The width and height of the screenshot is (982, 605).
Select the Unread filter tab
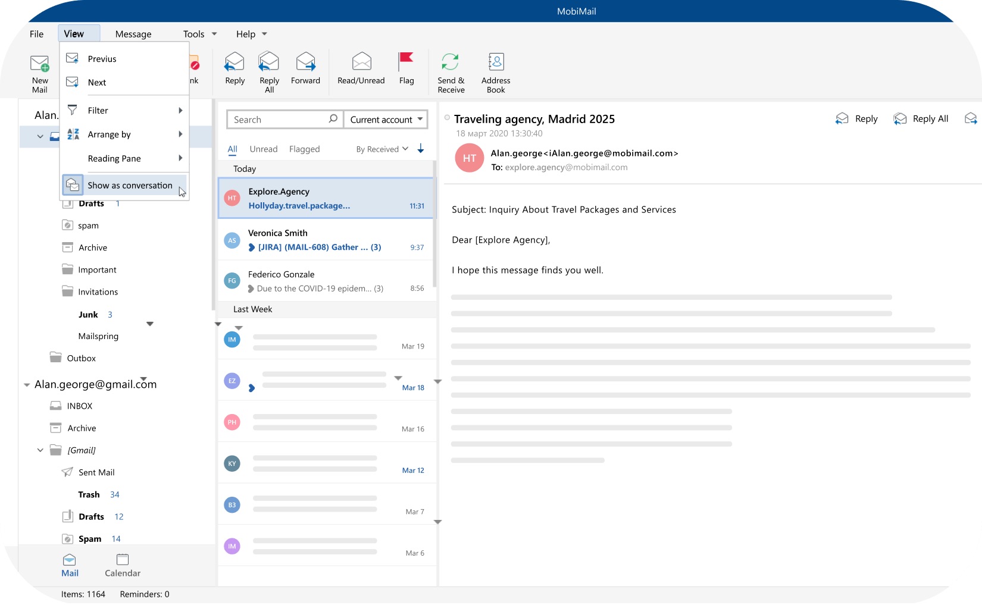(x=264, y=149)
